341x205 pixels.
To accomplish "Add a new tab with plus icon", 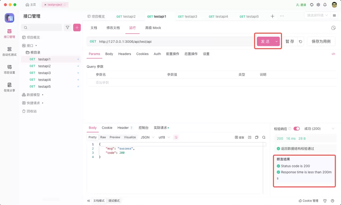I will click(273, 16).
